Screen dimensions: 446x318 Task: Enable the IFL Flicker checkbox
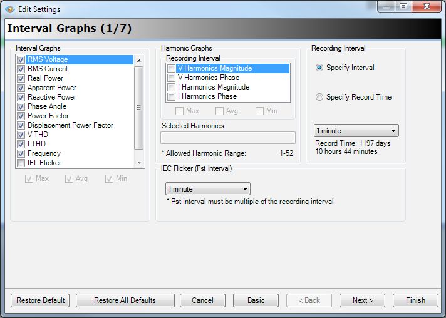coord(21,163)
